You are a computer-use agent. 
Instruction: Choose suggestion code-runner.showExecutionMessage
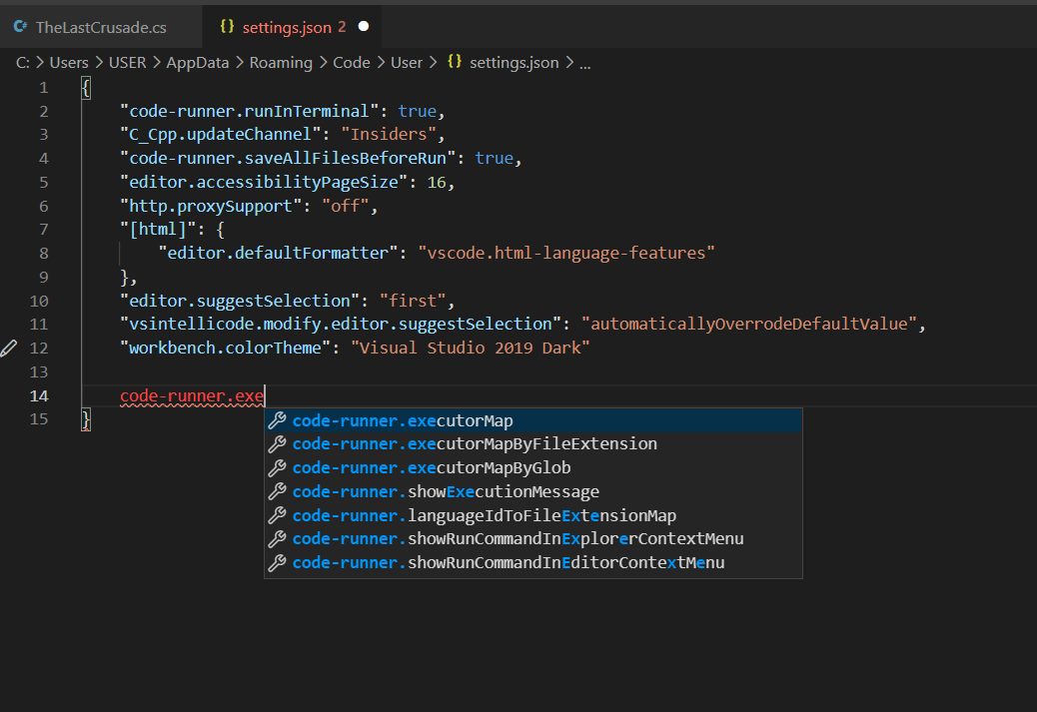click(533, 491)
